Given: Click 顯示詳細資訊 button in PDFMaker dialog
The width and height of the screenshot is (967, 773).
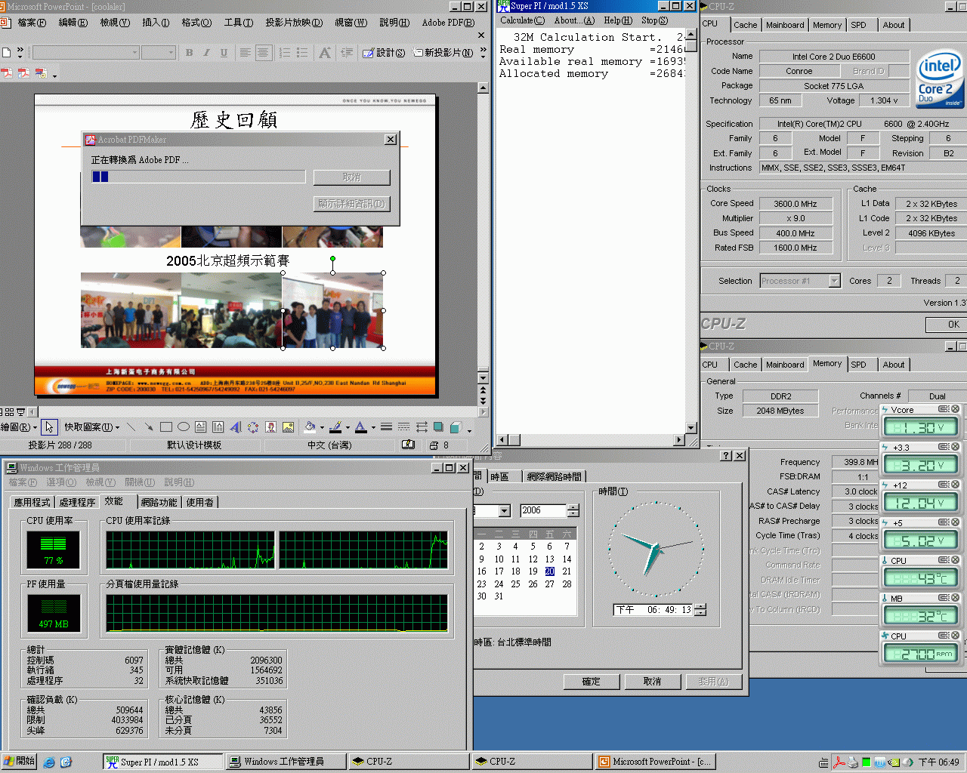Looking at the screenshot, I should (x=351, y=204).
